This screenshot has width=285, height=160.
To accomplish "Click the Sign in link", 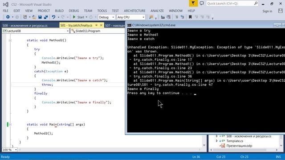I will pos(267,11).
